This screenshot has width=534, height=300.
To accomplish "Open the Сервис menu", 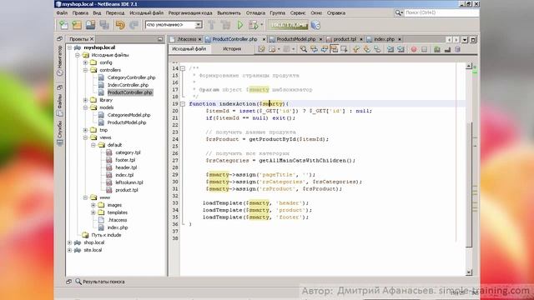I will [x=298, y=12].
